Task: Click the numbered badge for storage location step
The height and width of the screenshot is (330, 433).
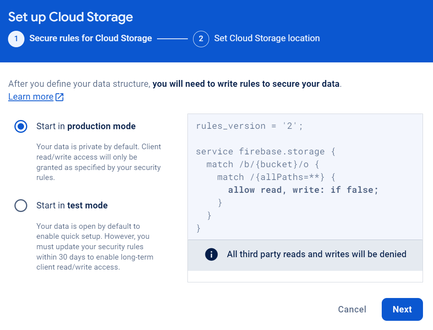Action: (x=201, y=39)
